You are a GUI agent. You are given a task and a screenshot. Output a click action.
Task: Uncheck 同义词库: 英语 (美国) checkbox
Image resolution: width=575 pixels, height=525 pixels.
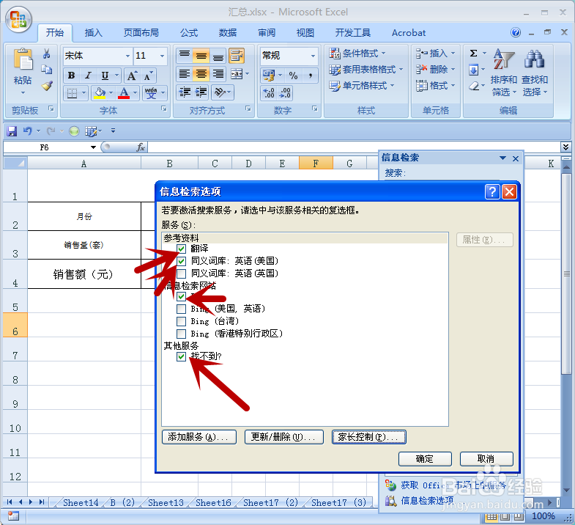pyautogui.click(x=181, y=261)
